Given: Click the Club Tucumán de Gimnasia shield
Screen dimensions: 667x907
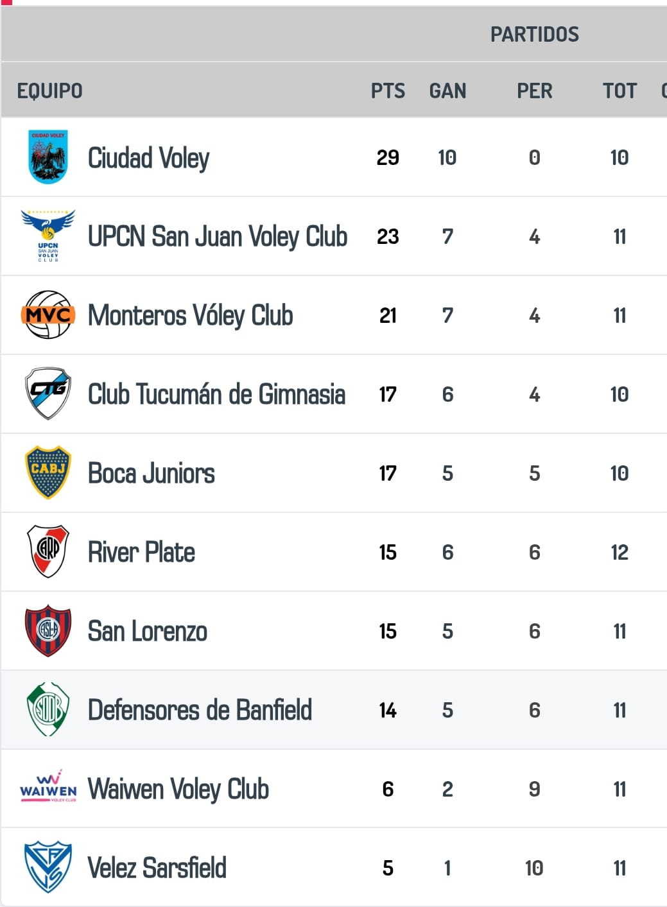Looking at the screenshot, I should click(48, 393).
